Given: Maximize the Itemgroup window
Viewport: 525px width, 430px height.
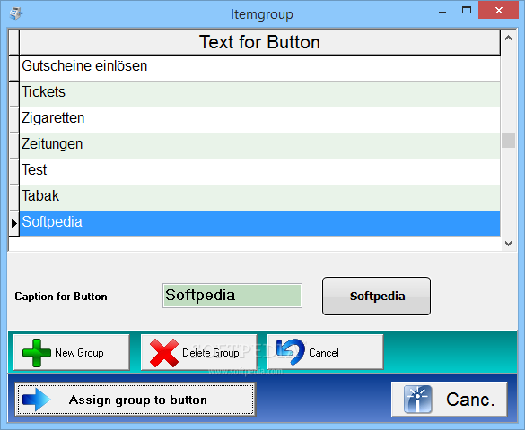Looking at the screenshot, I should (467, 11).
